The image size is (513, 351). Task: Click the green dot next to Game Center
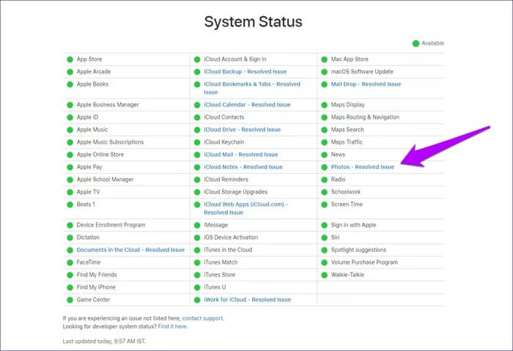tap(70, 300)
